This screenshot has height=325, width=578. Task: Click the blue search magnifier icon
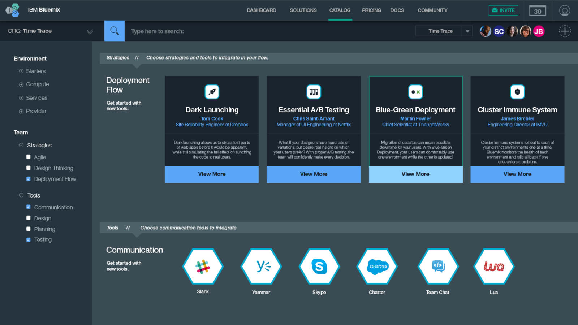(x=115, y=31)
